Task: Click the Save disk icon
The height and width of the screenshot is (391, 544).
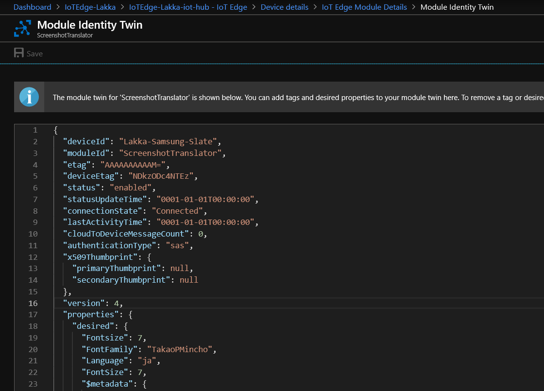Action: coord(19,53)
